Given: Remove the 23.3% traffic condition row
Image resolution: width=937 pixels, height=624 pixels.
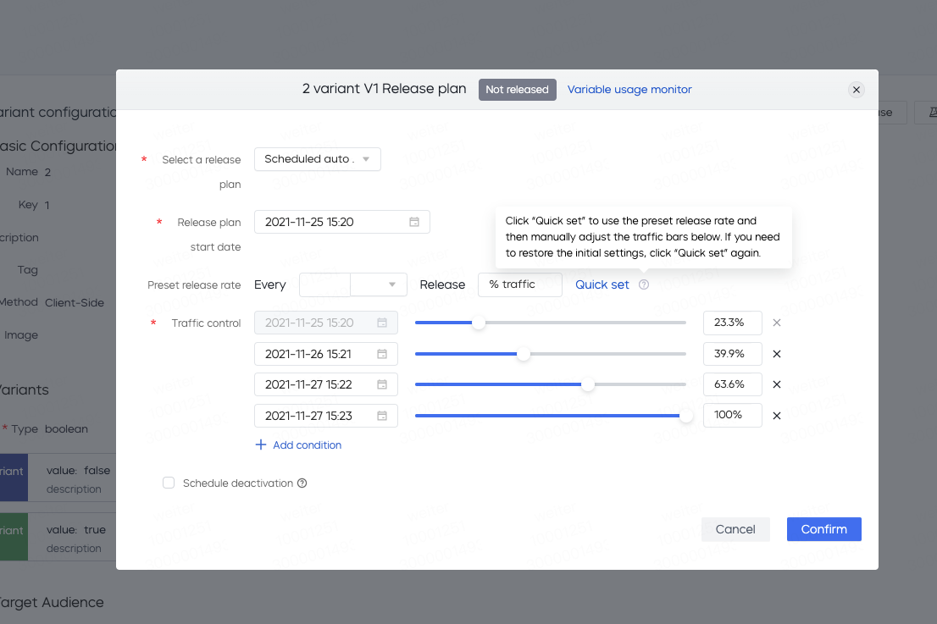Looking at the screenshot, I should 777,323.
